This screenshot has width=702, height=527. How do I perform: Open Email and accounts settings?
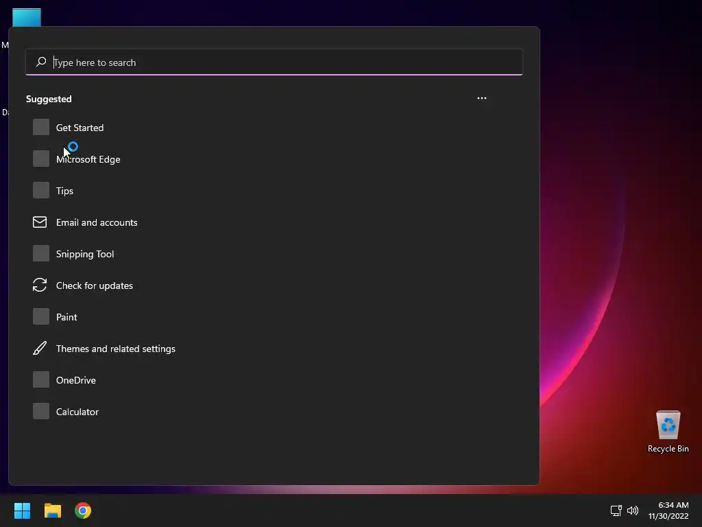(x=97, y=222)
